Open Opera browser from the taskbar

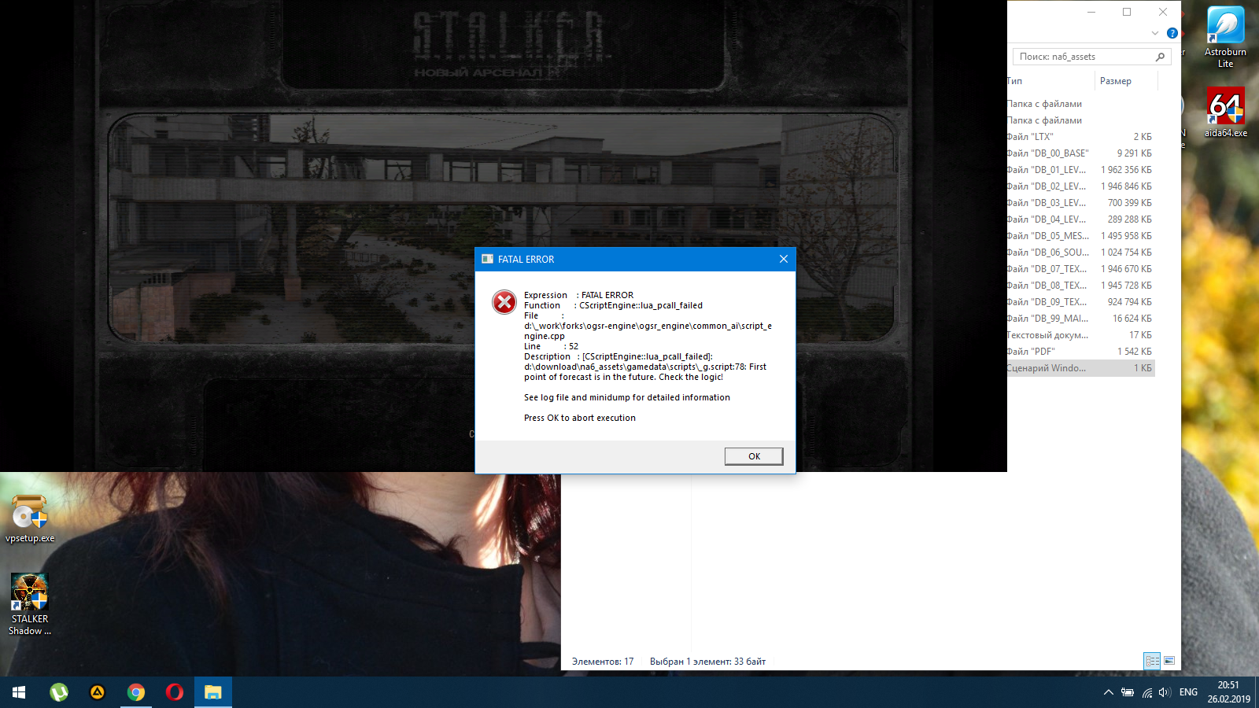coord(175,692)
